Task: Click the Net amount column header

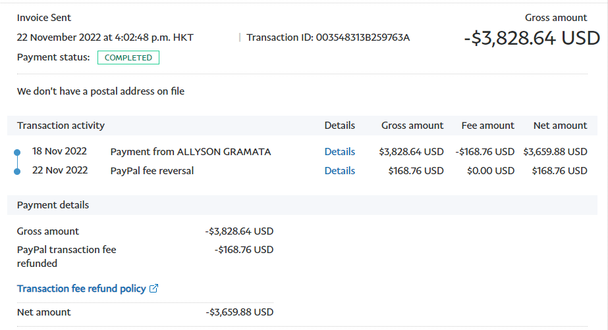Action: pyautogui.click(x=560, y=126)
